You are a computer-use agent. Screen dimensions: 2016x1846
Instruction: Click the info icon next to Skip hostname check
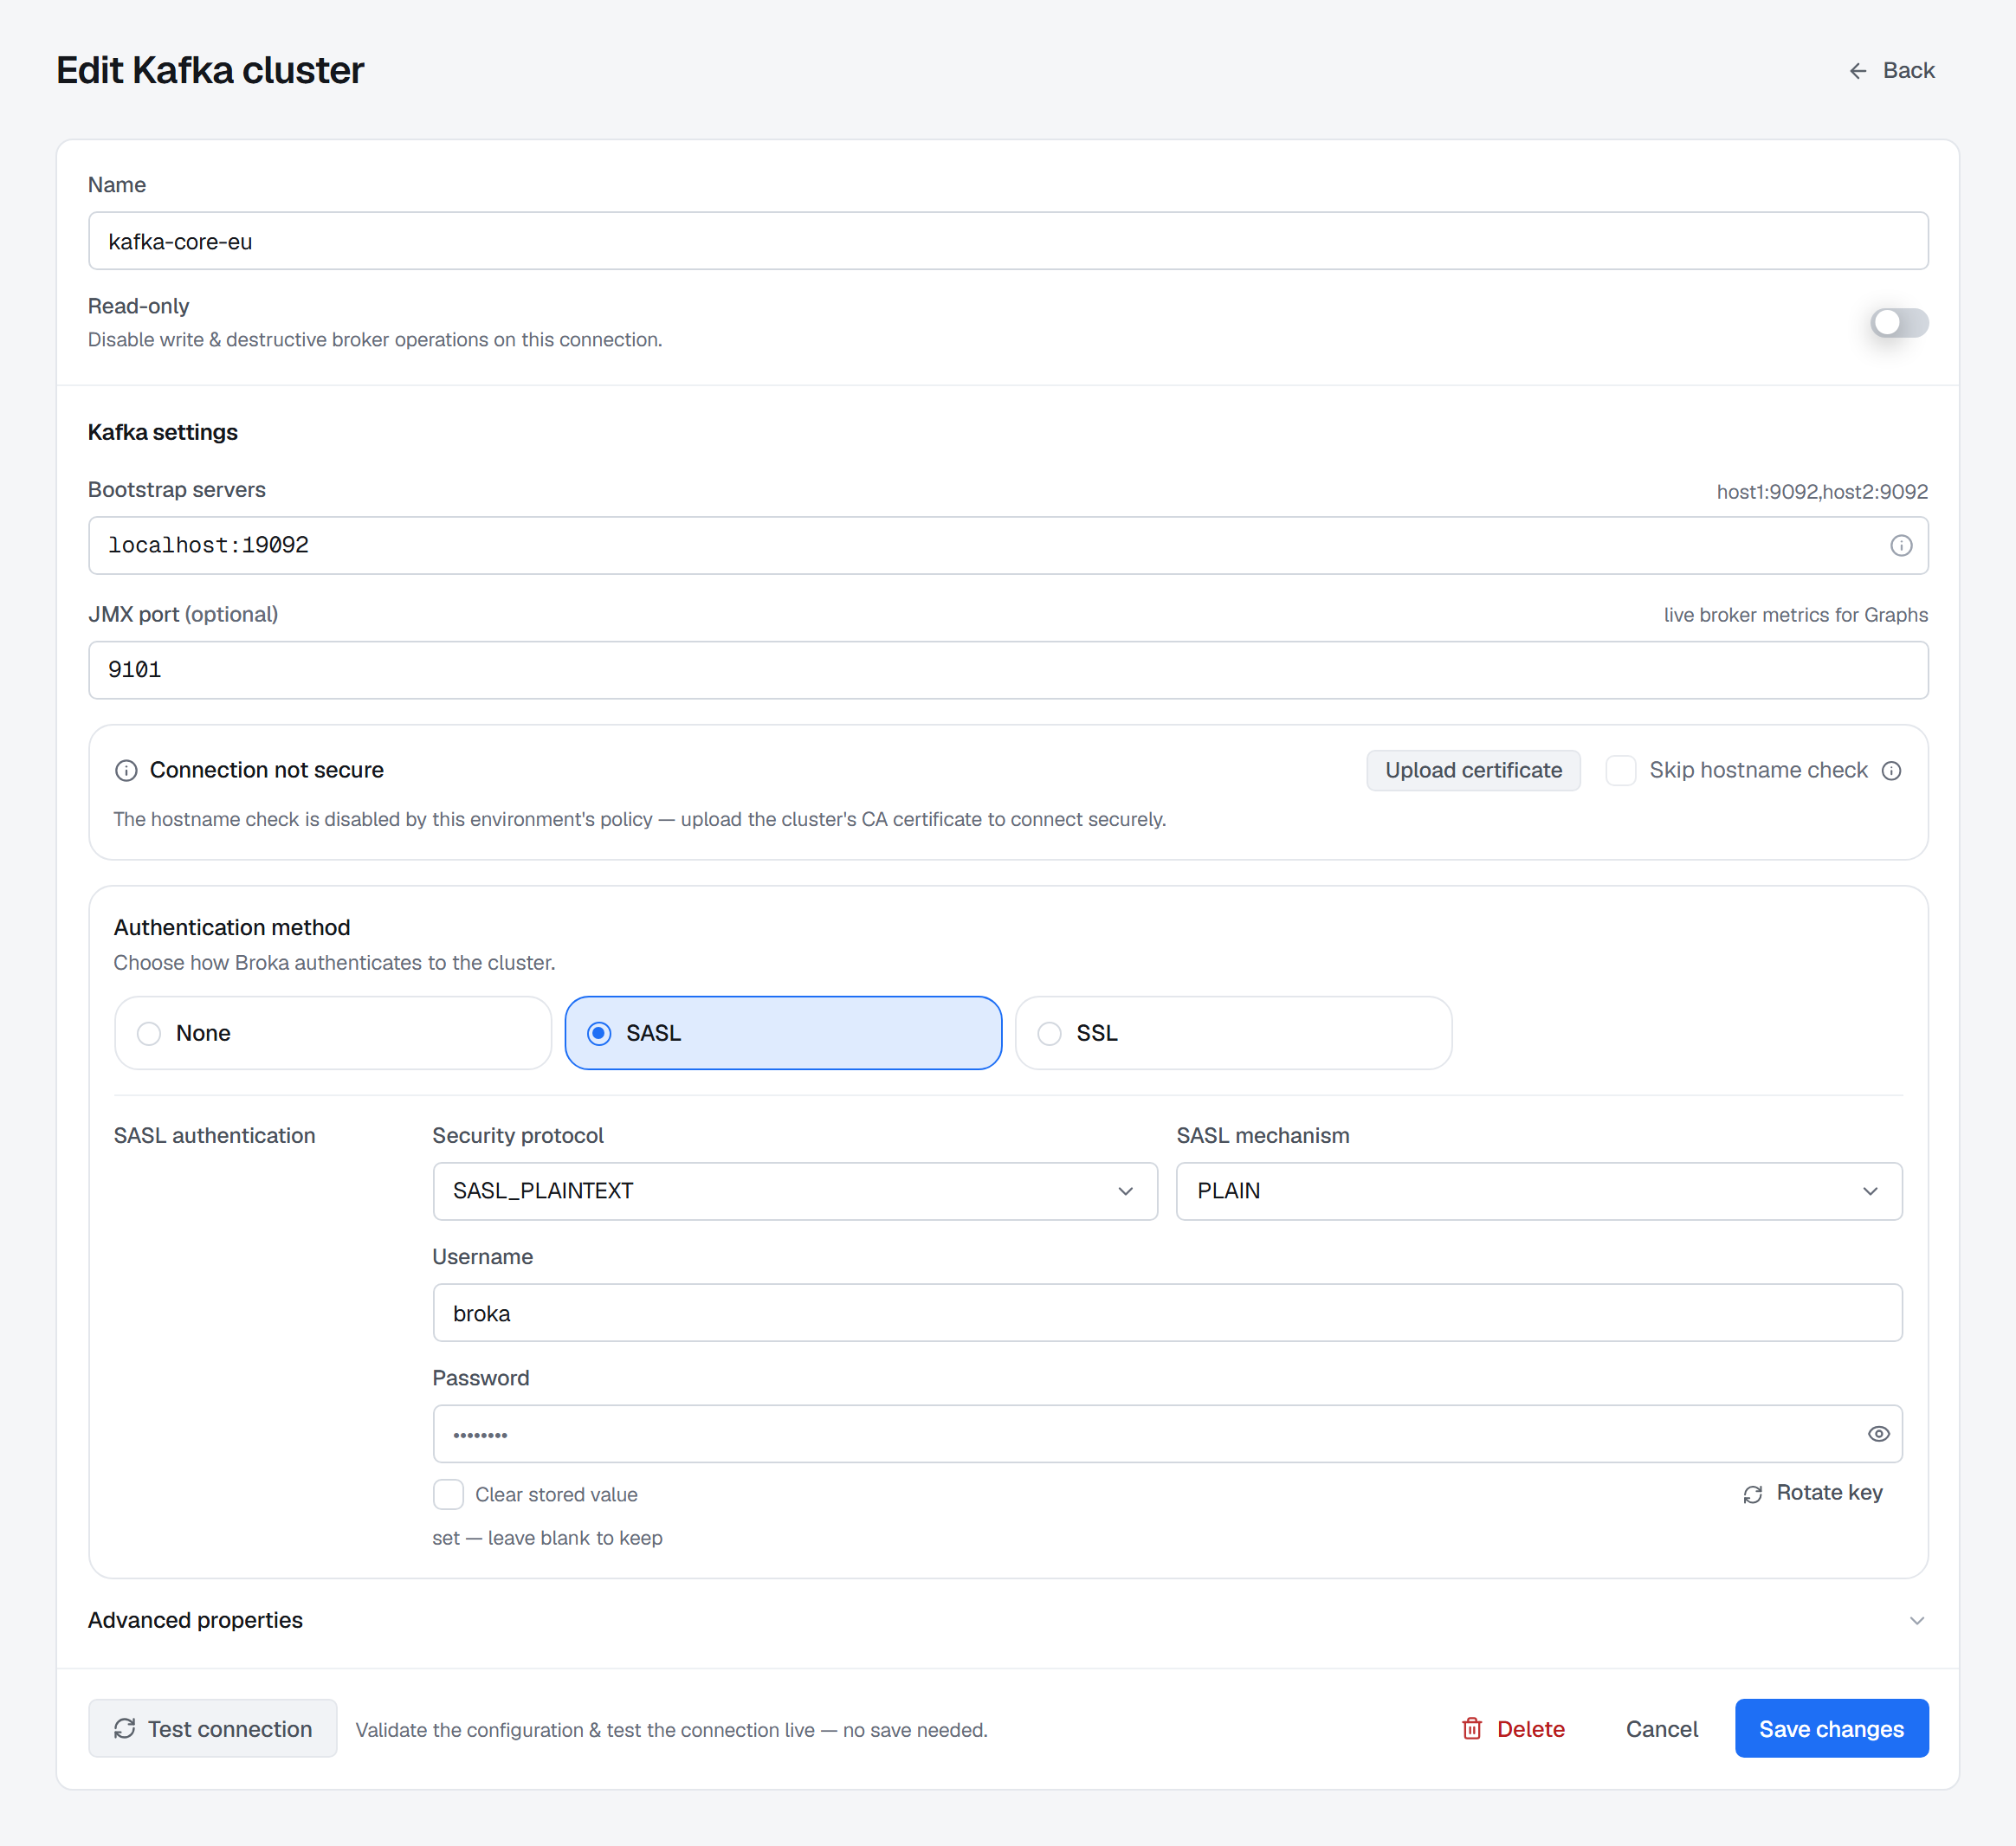(1891, 770)
